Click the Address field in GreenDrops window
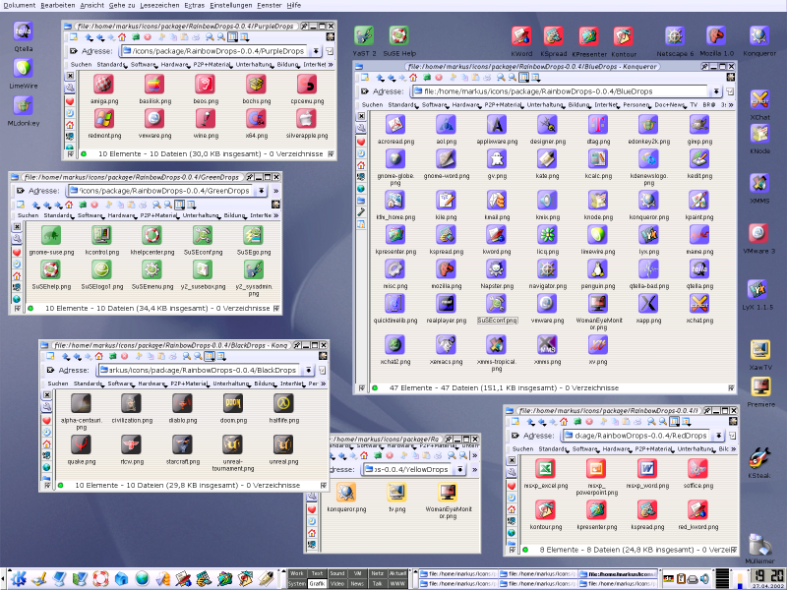The height and width of the screenshot is (590, 787). tap(161, 191)
